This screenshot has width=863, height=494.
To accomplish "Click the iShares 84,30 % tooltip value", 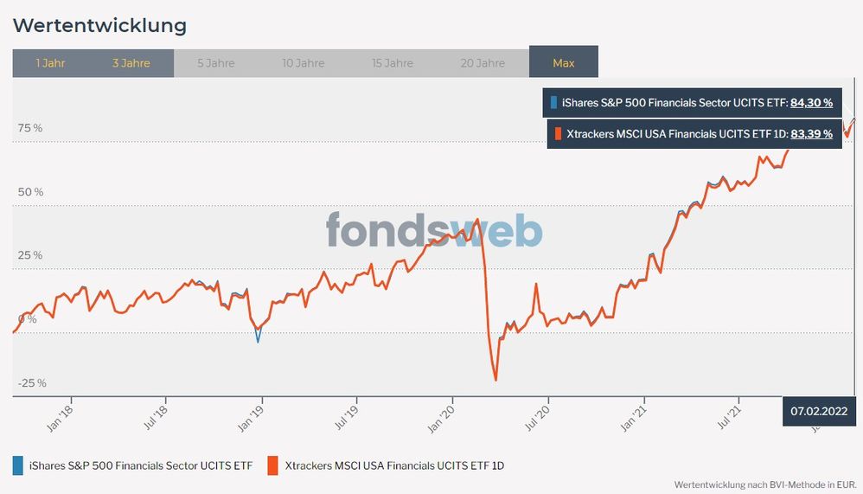I will 811,103.
